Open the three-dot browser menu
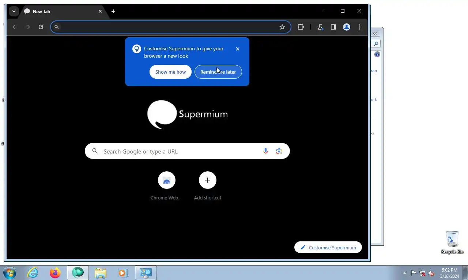The height and width of the screenshot is (280, 468). point(360,27)
